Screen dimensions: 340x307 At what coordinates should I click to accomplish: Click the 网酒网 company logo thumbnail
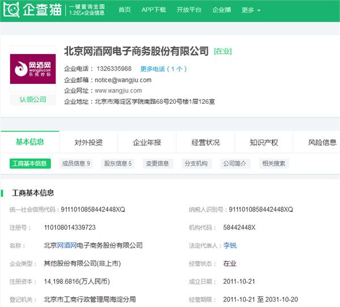click(x=33, y=69)
